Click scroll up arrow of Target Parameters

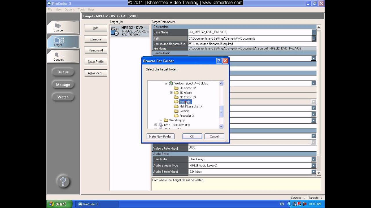[x=319, y=27]
